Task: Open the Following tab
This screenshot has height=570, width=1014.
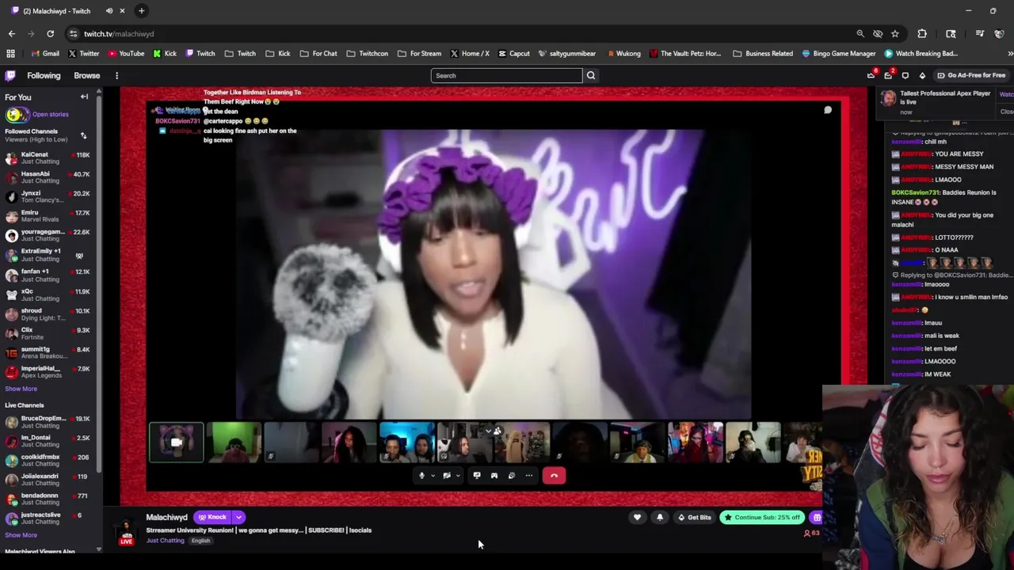Action: coord(44,76)
